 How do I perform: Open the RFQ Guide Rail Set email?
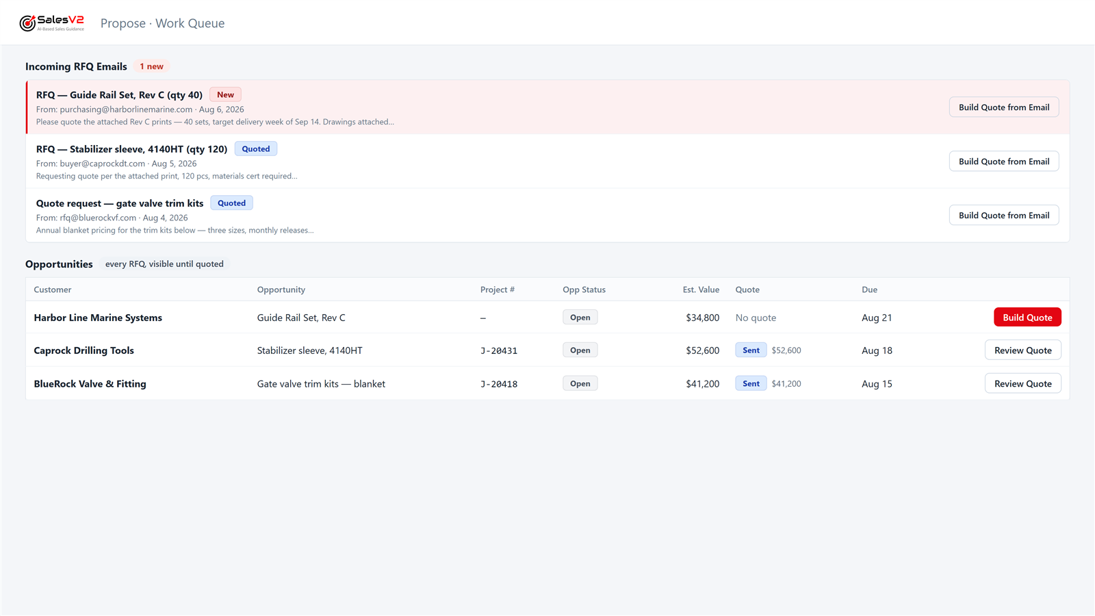tap(547, 107)
